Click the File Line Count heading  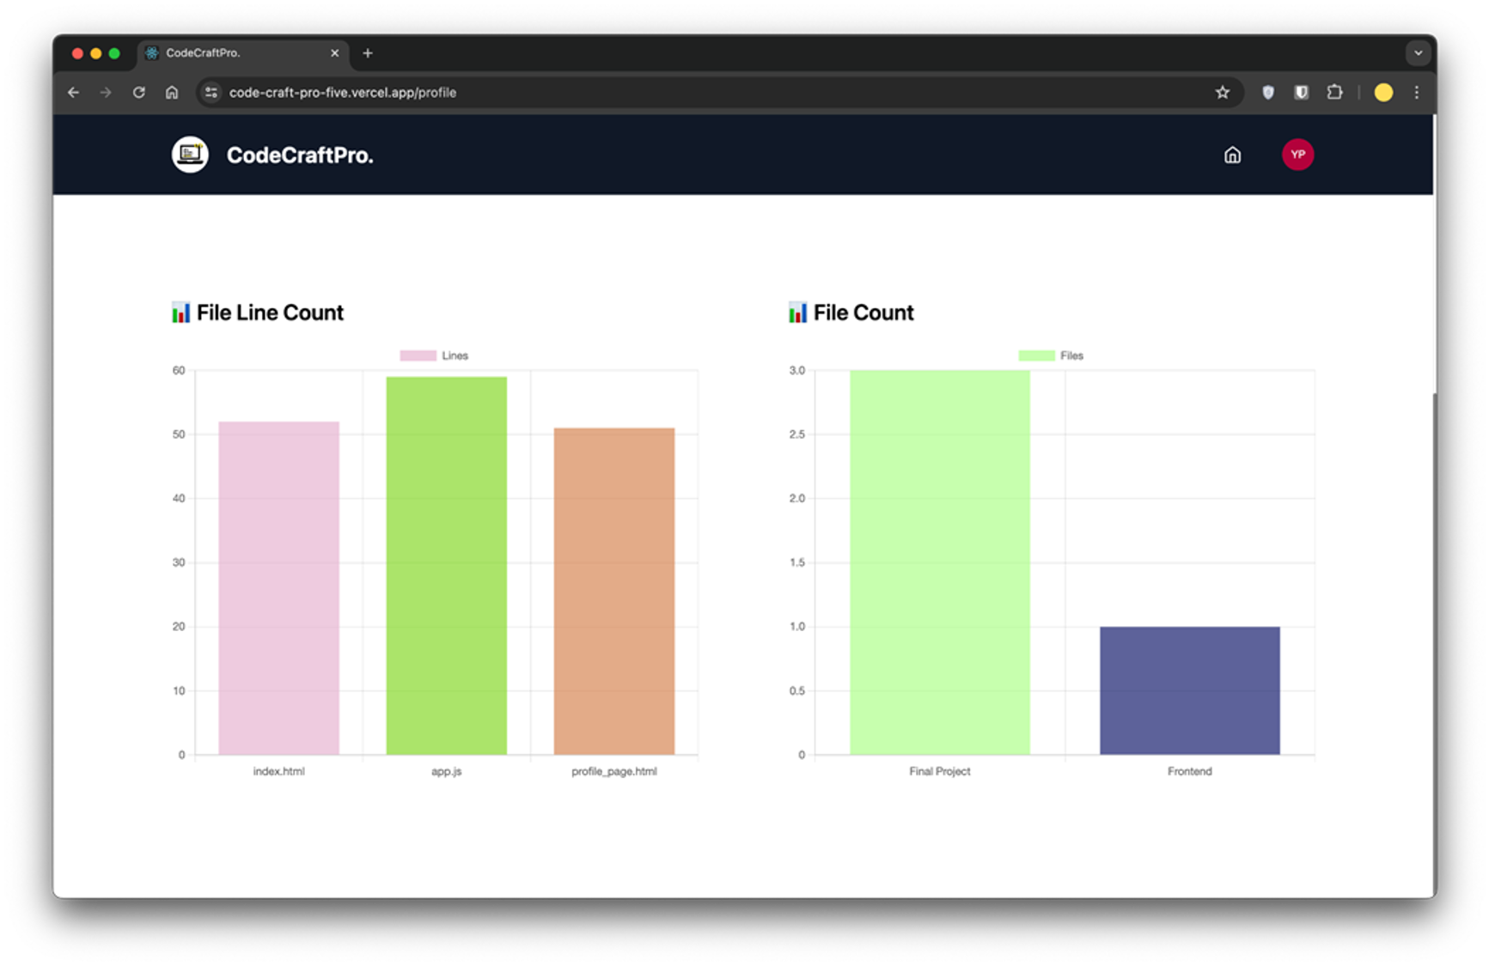coord(270,313)
